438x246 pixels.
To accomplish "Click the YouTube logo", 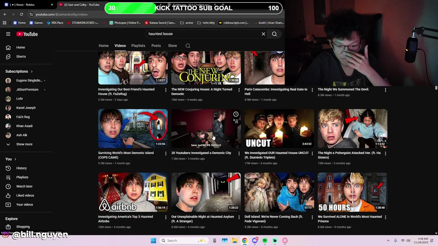I will coord(27,34).
